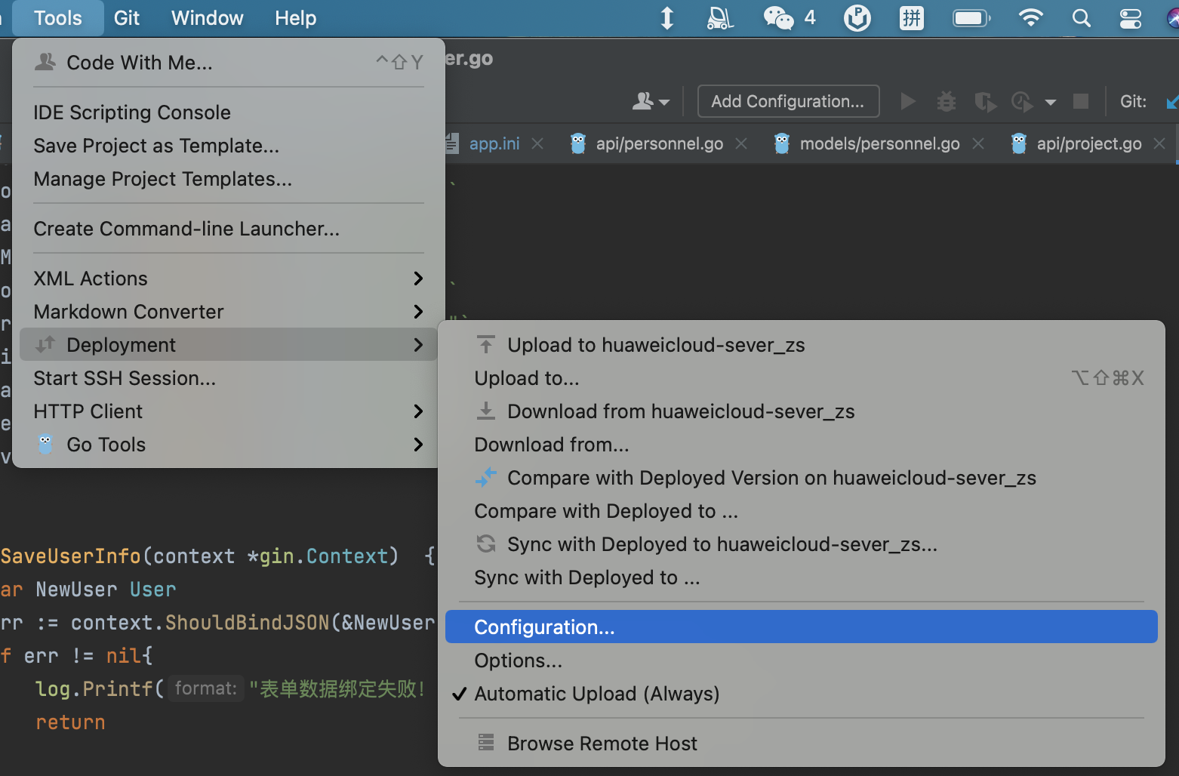Expand the HTTP Client submenu
This screenshot has height=776, width=1179.
pyautogui.click(x=229, y=411)
